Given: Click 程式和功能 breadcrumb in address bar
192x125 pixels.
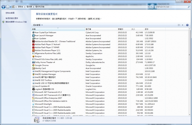Looking at the screenshot, I should (x=40, y=7).
